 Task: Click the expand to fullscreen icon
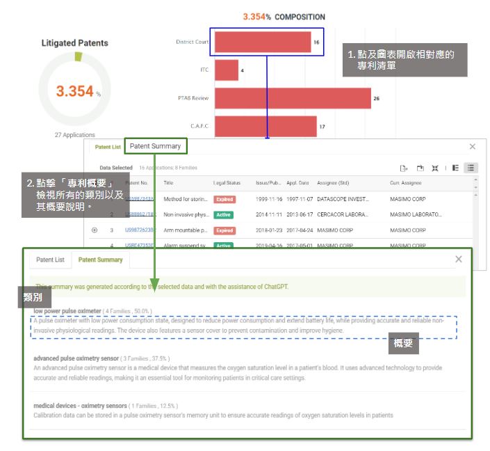[435, 168]
